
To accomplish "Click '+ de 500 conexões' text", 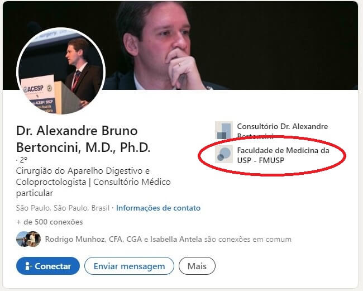I will point(50,222).
